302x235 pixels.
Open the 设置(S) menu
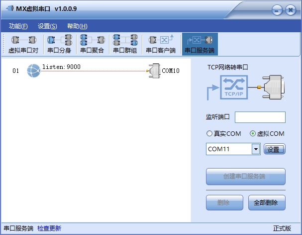[x=47, y=26]
